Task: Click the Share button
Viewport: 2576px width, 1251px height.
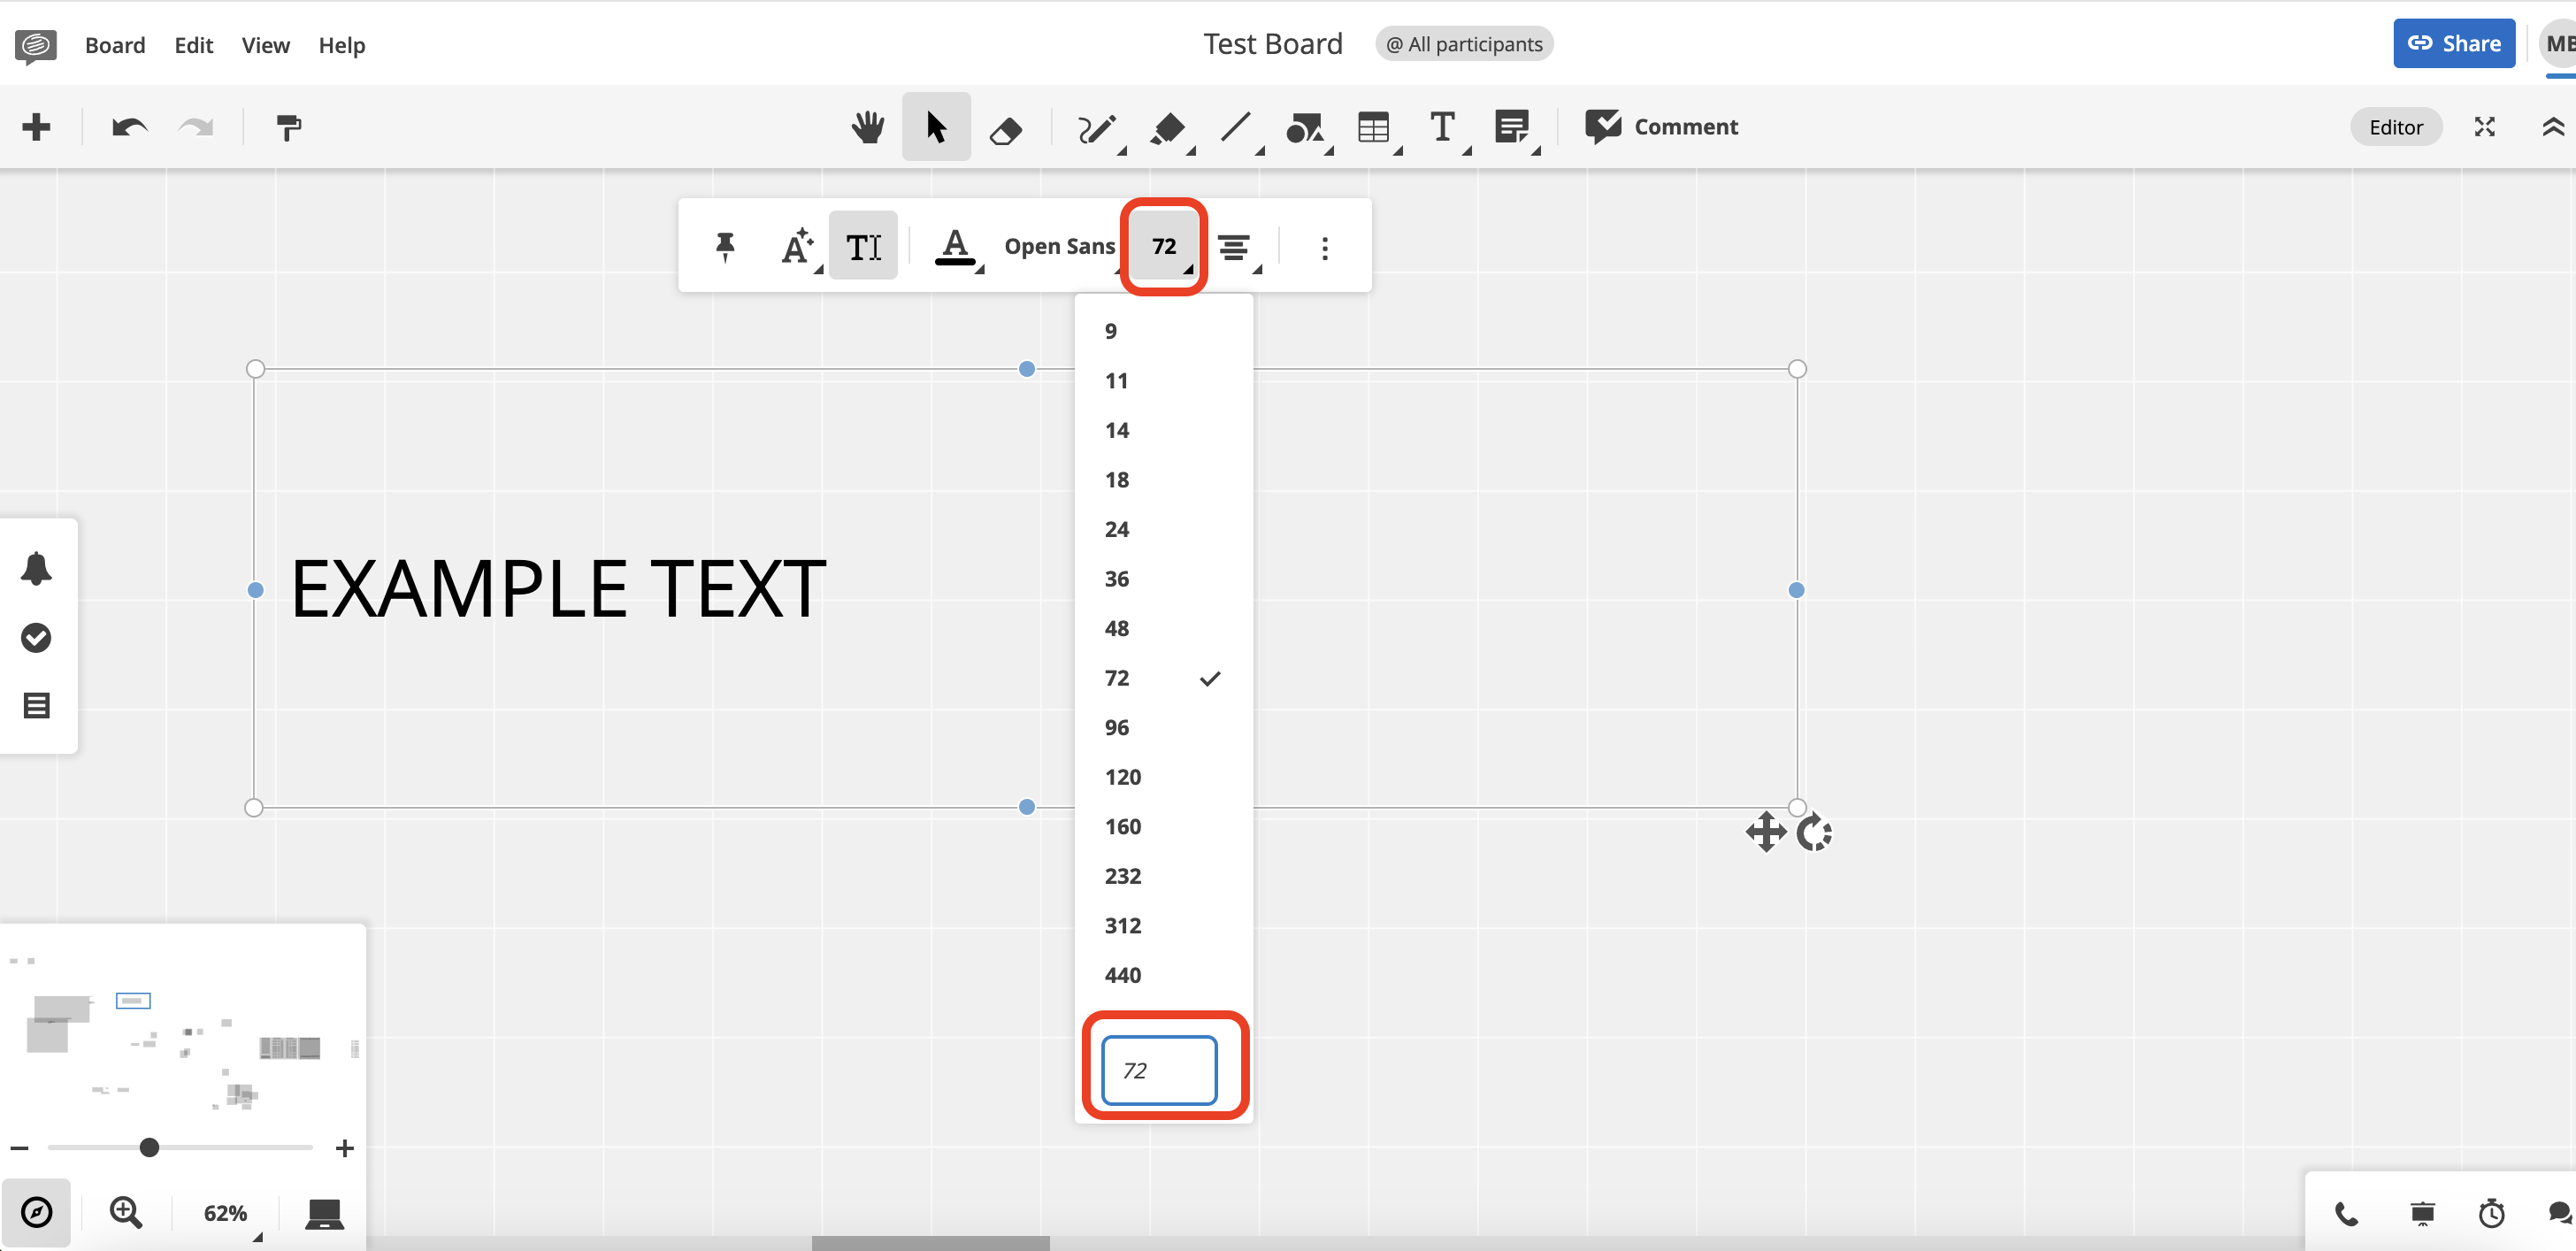Action: (x=2454, y=43)
